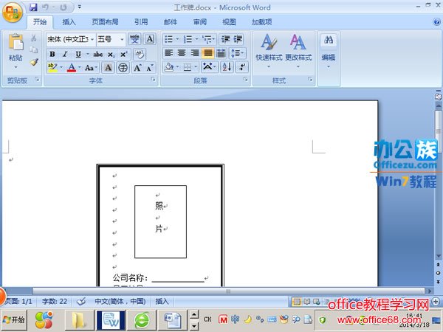Image resolution: width=443 pixels, height=332 pixels.
Task: Open the font color dropdown arrow
Action: point(80,67)
